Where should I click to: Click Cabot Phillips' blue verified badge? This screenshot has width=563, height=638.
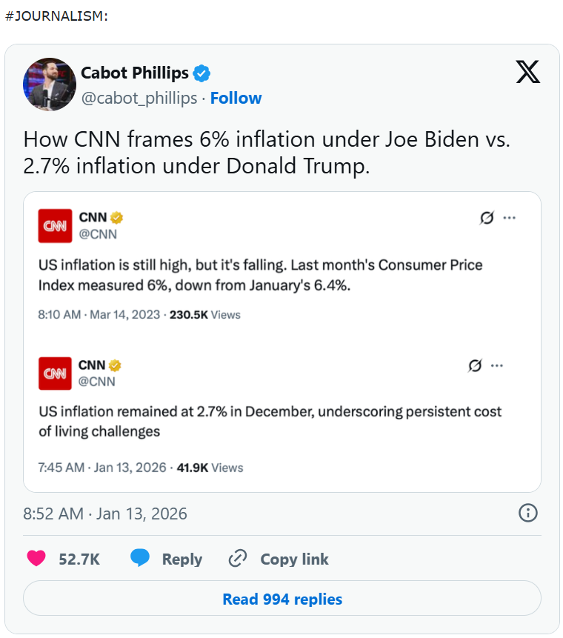(201, 73)
